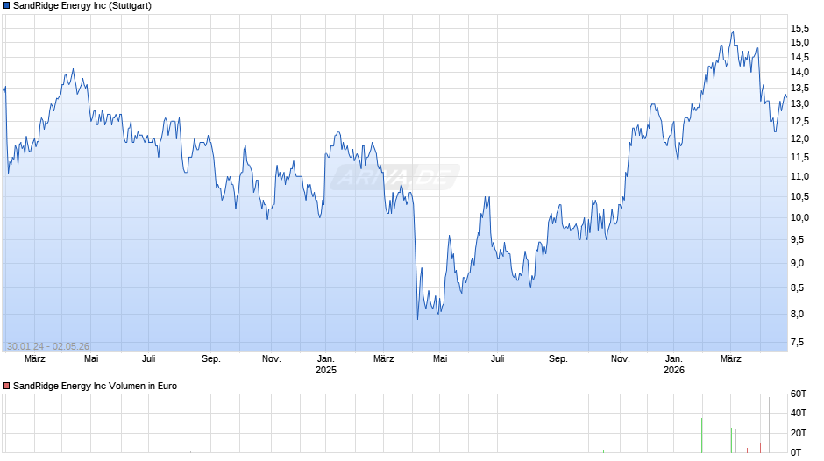824x461 pixels.
Task: Click the '11,0' price axis label
Action: coord(799,177)
